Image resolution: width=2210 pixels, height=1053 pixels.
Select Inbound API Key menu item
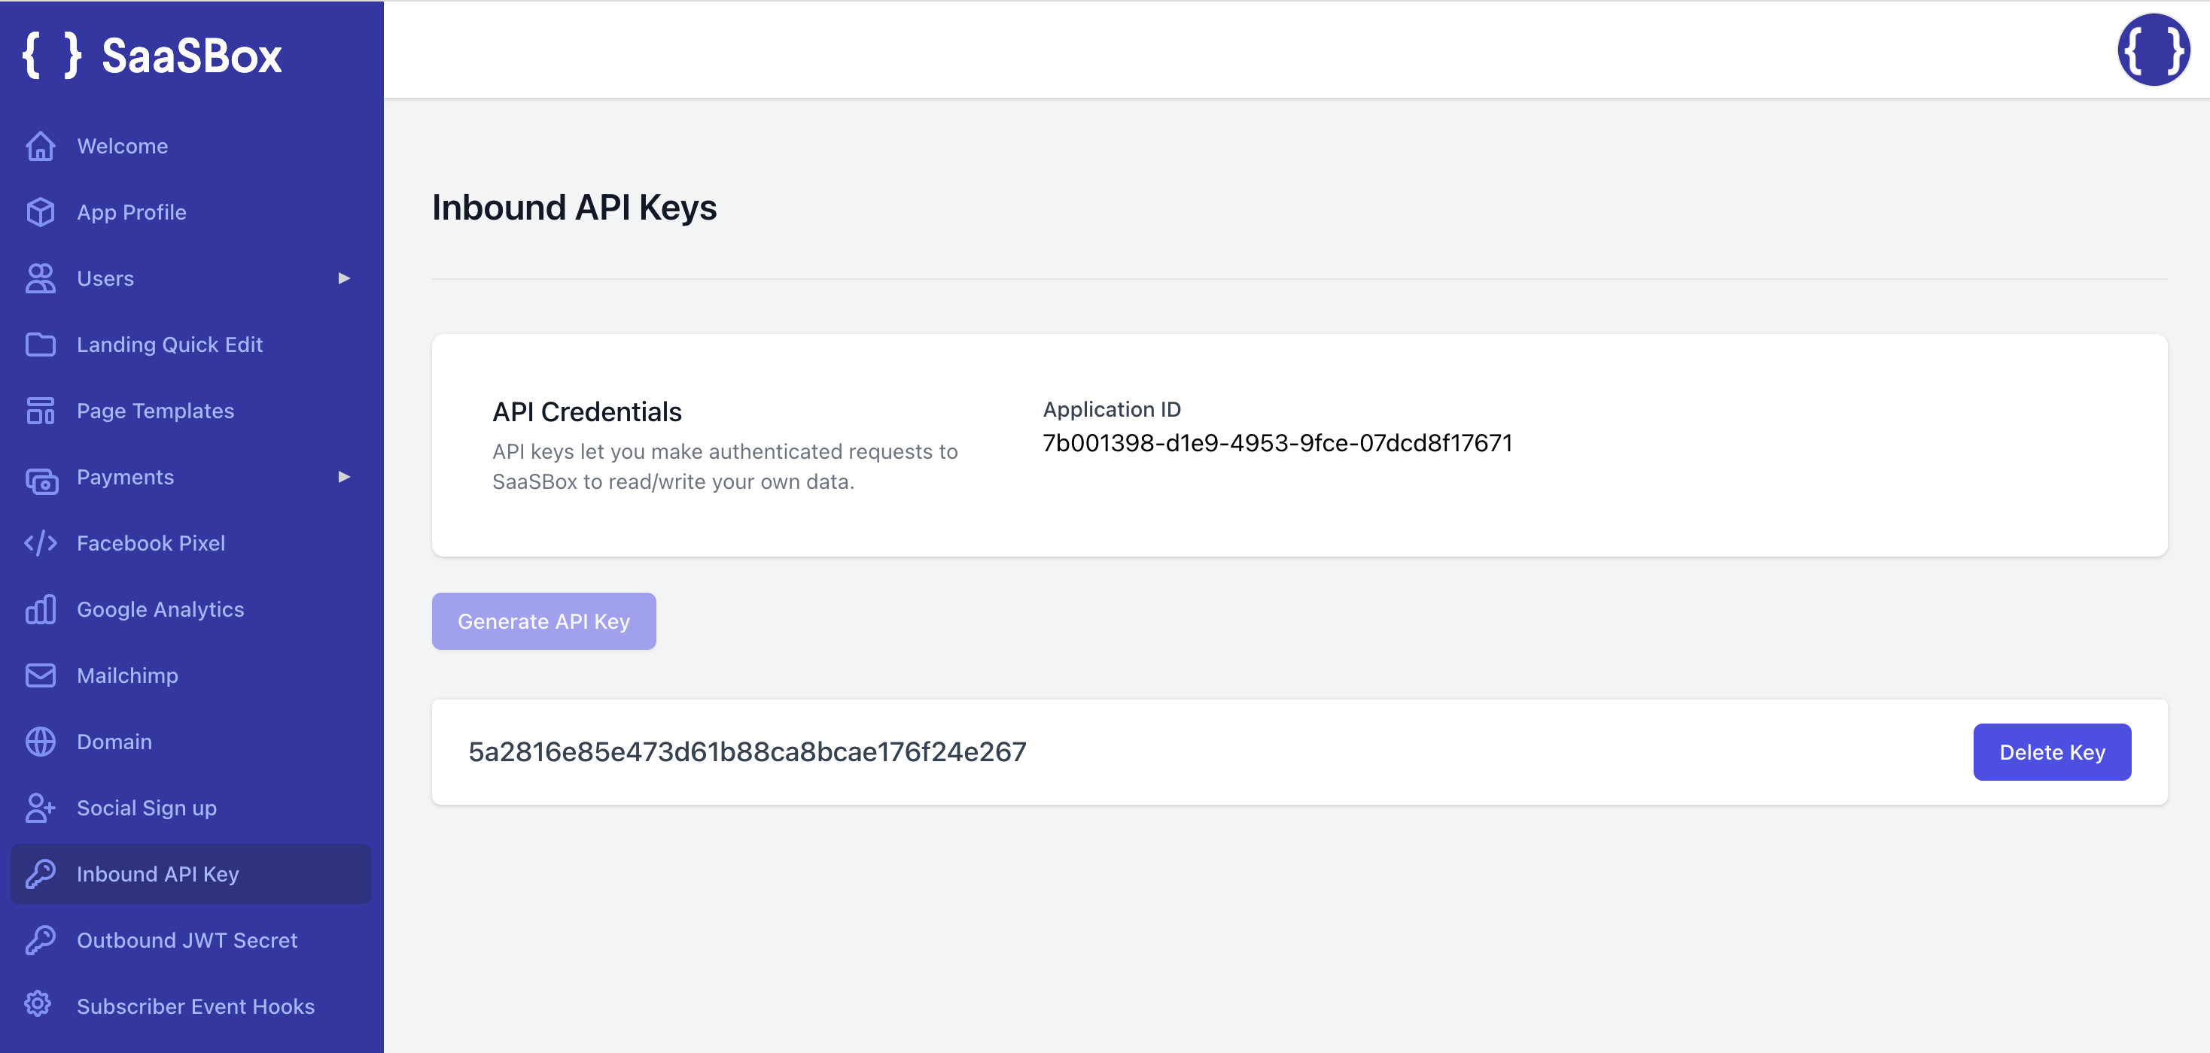[190, 873]
